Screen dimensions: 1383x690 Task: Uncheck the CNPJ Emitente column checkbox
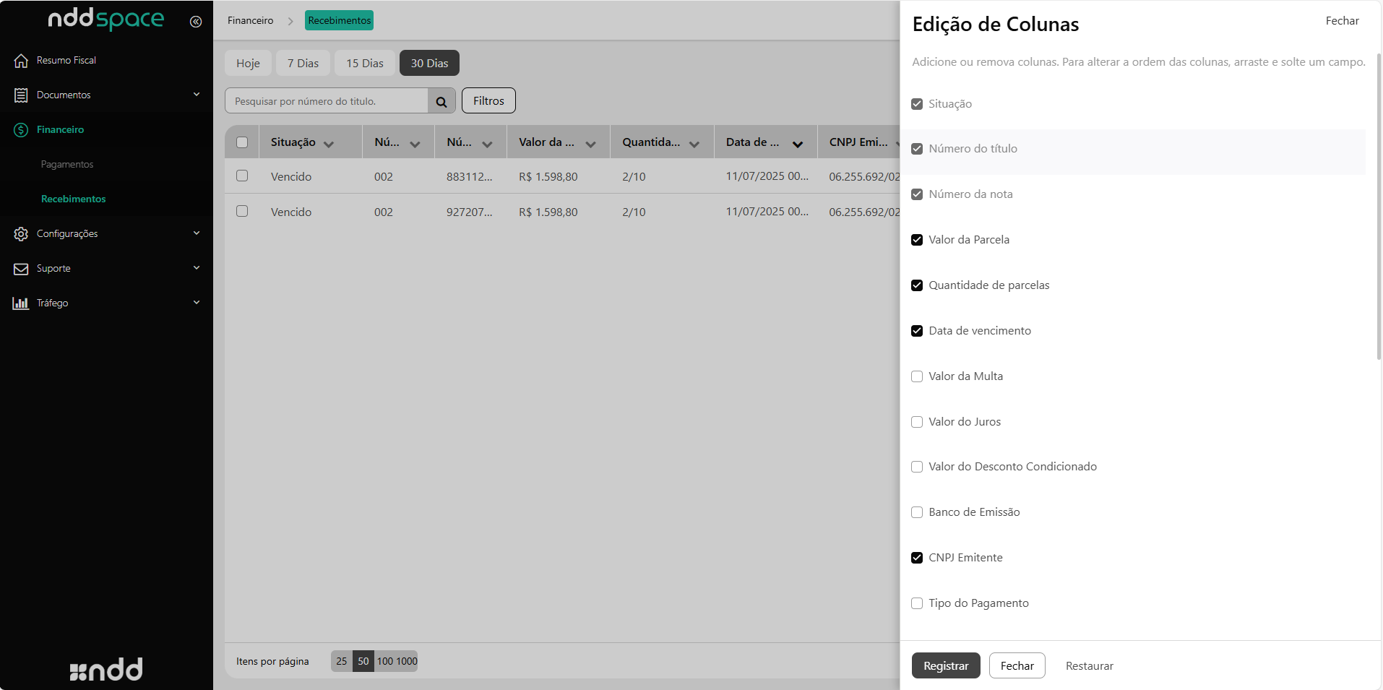coord(917,558)
